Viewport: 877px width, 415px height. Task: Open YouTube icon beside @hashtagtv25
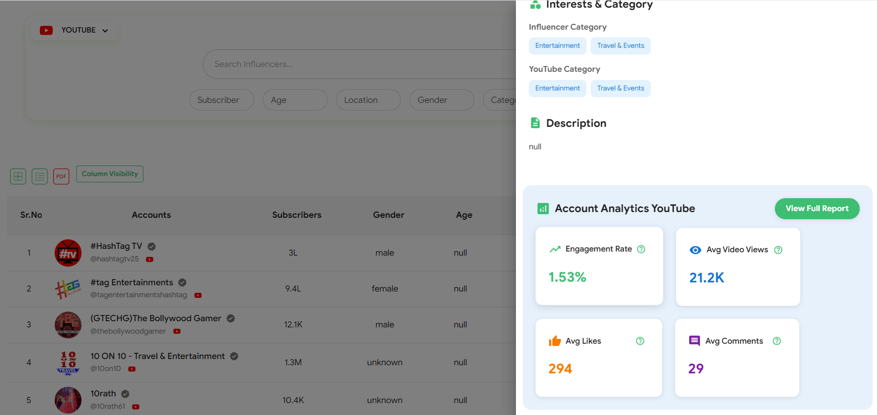[x=150, y=259]
